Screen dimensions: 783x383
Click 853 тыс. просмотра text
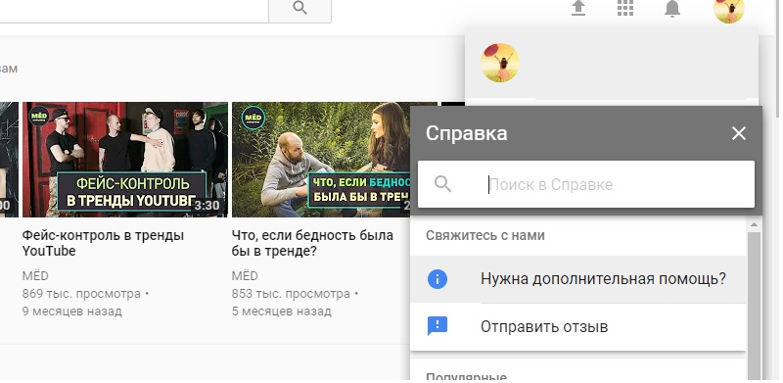[x=291, y=294]
